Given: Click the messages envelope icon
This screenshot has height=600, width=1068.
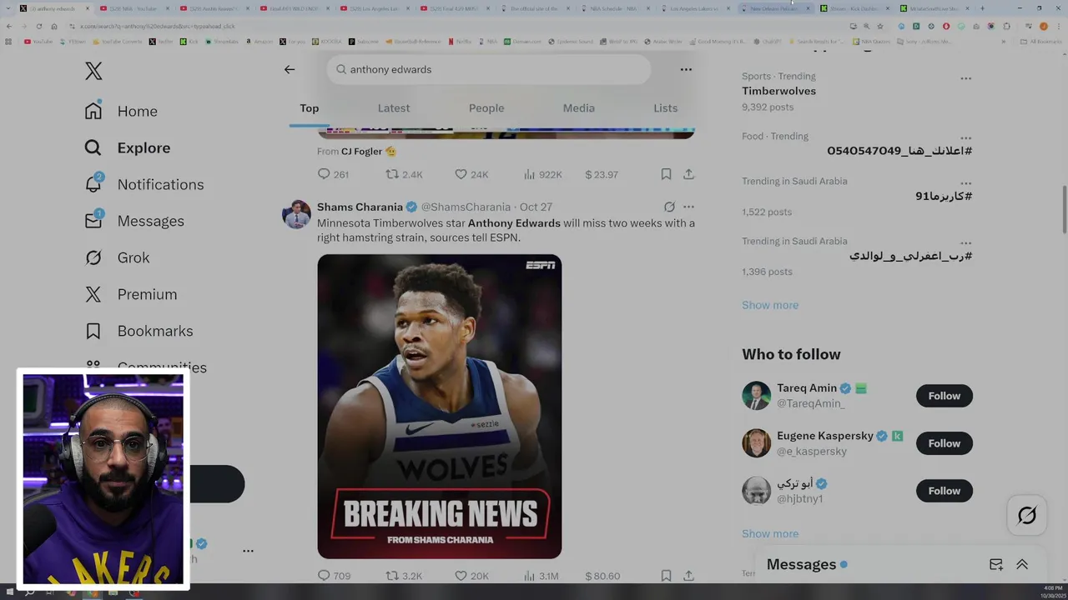Looking at the screenshot, I should pos(93,221).
